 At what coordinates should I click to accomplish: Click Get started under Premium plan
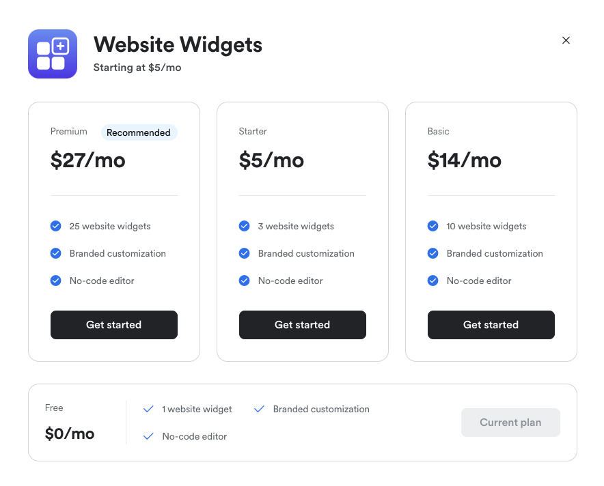[114, 325]
